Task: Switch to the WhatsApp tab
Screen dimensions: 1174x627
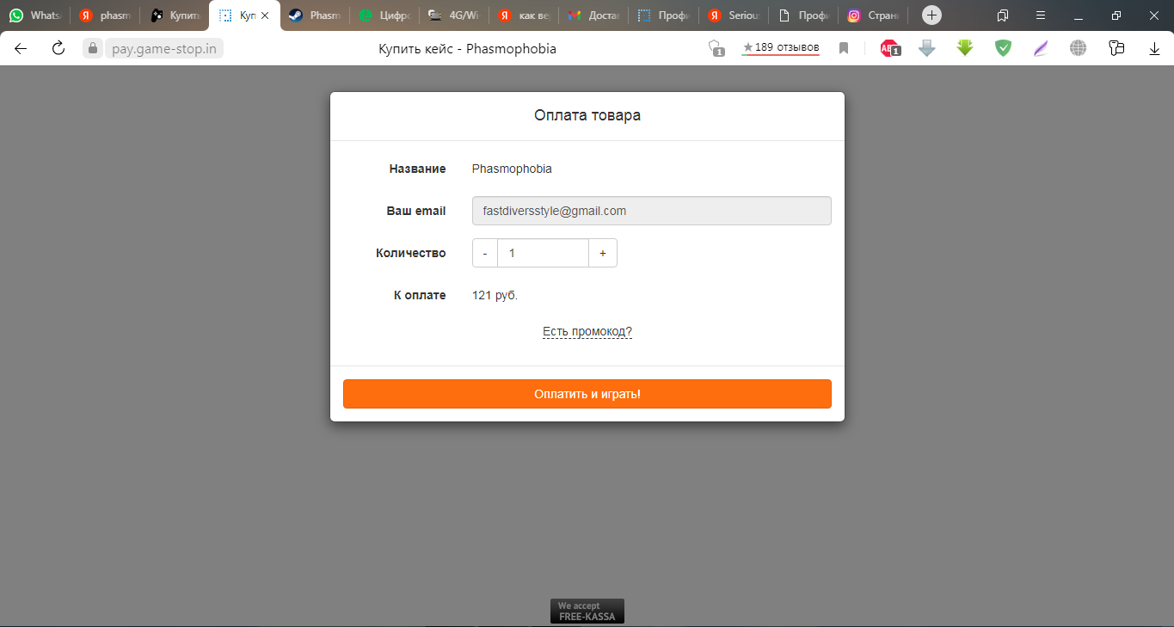Action: [34, 15]
